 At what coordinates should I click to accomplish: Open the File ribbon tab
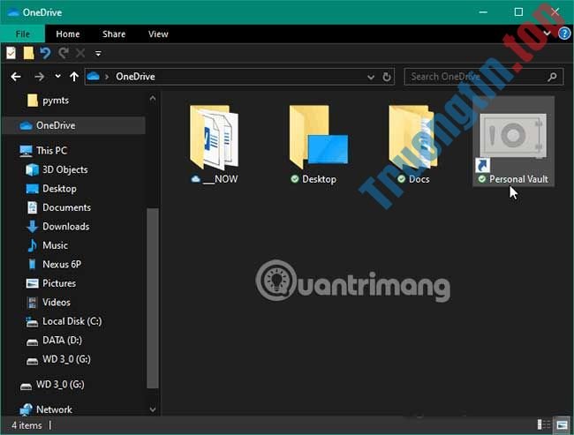[23, 34]
